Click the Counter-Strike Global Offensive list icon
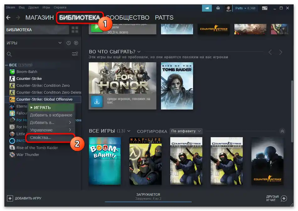This screenshot has width=298, height=211. (x=12, y=99)
